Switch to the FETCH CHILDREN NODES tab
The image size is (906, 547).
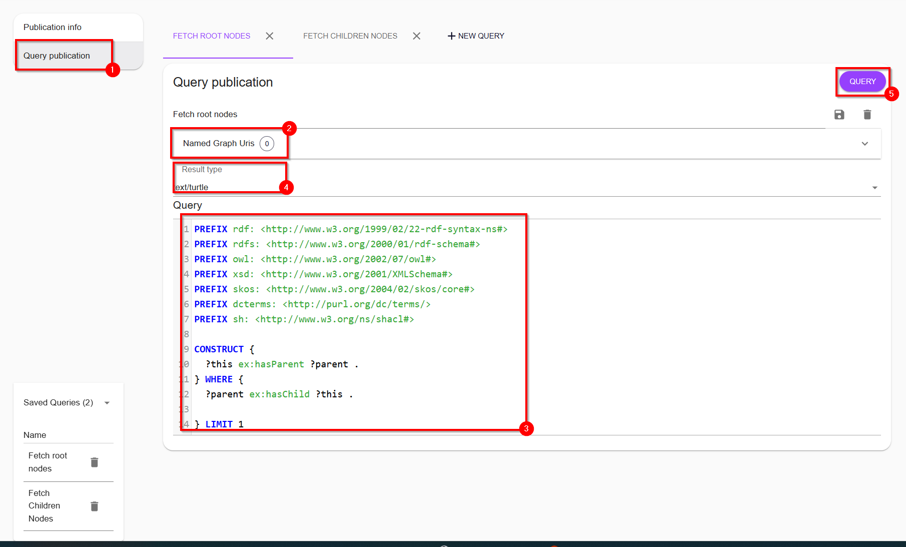point(350,36)
